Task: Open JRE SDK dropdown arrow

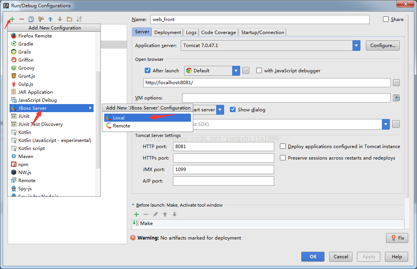Action: click(x=386, y=124)
